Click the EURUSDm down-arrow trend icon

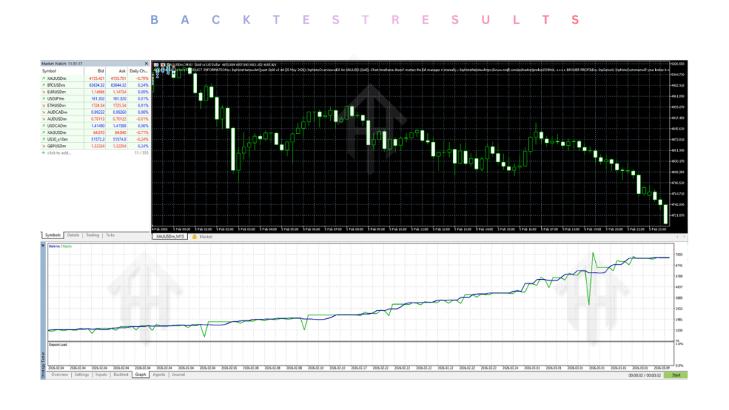tap(43, 92)
